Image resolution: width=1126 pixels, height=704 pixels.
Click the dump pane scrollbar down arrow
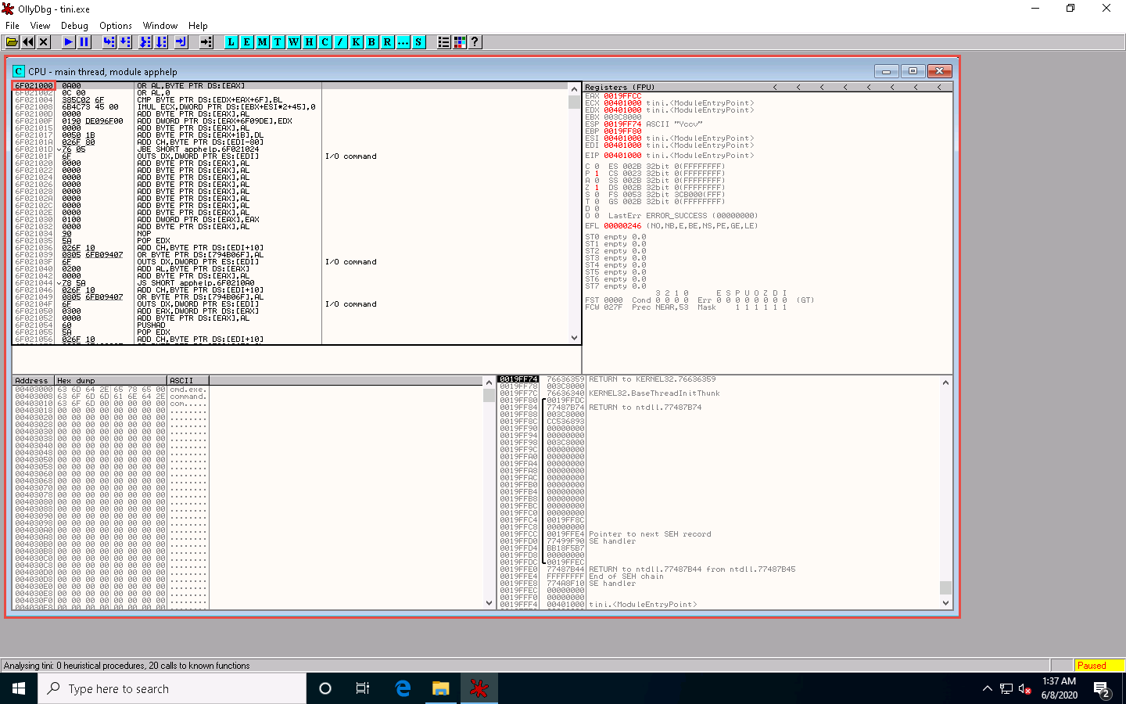coord(489,603)
